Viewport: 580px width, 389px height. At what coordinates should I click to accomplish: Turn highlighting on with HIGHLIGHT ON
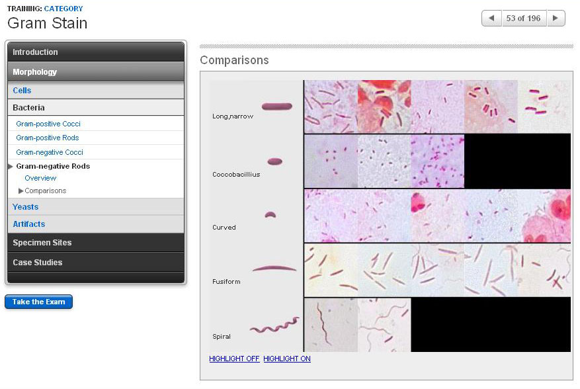point(286,359)
